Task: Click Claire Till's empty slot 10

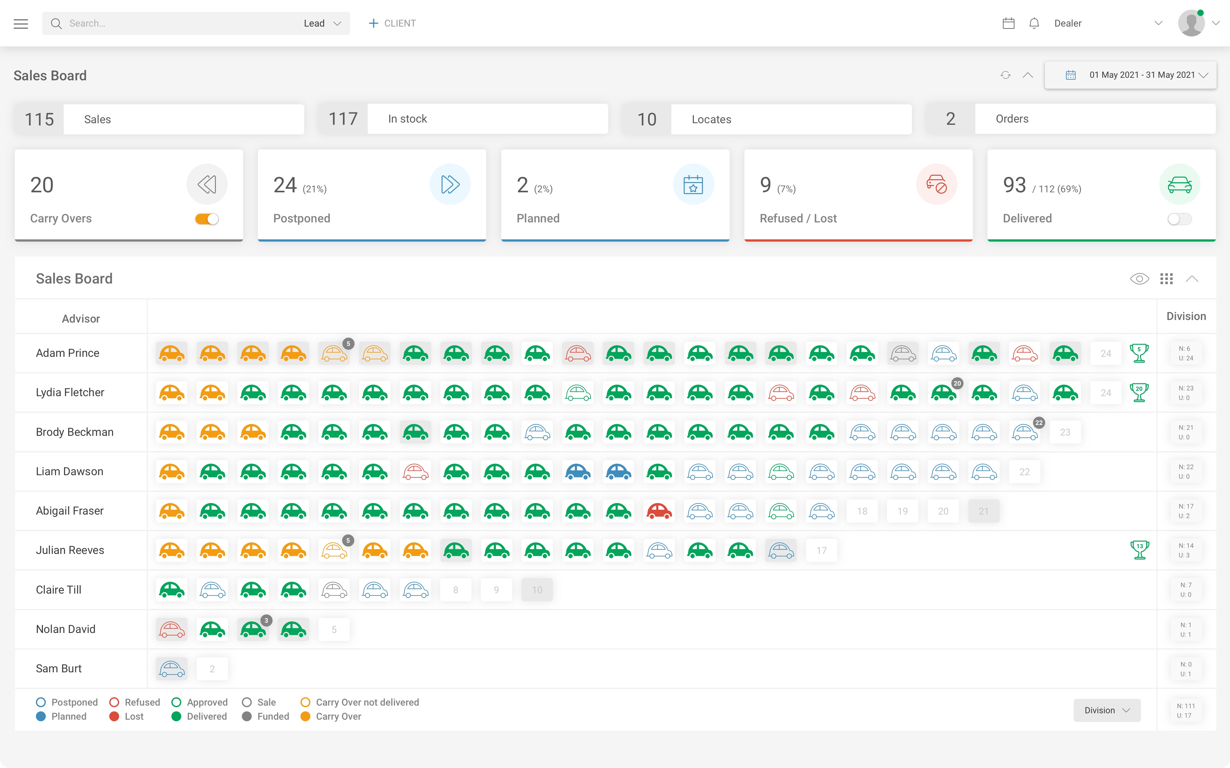Action: click(537, 590)
